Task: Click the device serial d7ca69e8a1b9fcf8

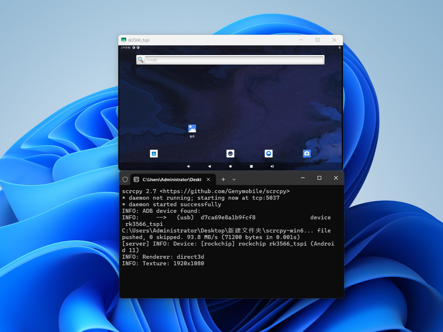Action: (x=228, y=217)
